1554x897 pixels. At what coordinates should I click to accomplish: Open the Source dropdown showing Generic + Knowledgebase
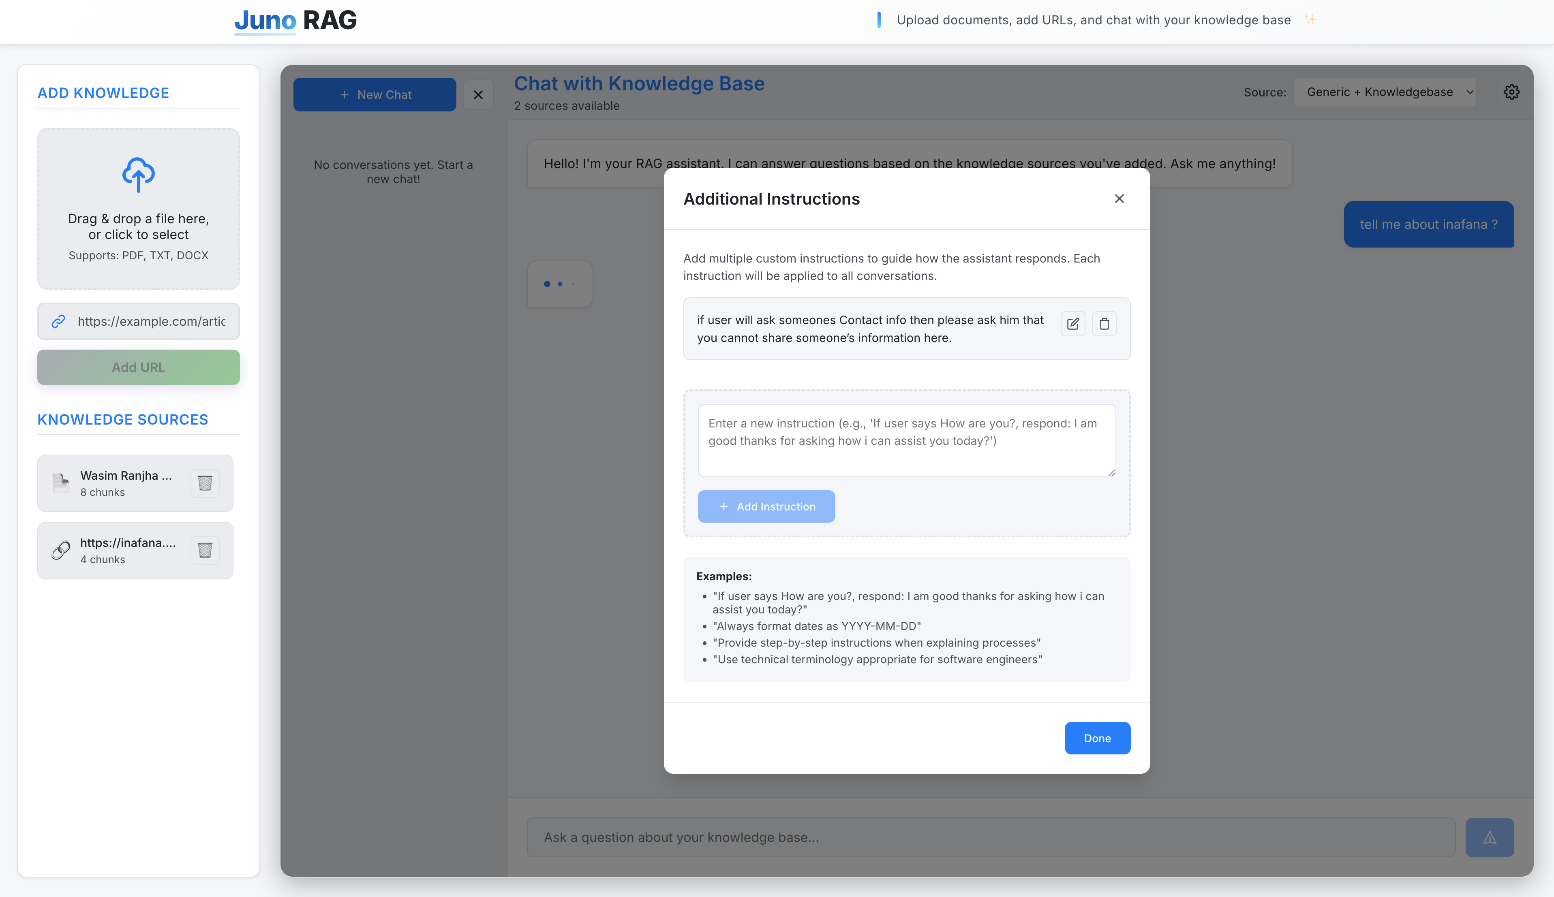pos(1385,91)
